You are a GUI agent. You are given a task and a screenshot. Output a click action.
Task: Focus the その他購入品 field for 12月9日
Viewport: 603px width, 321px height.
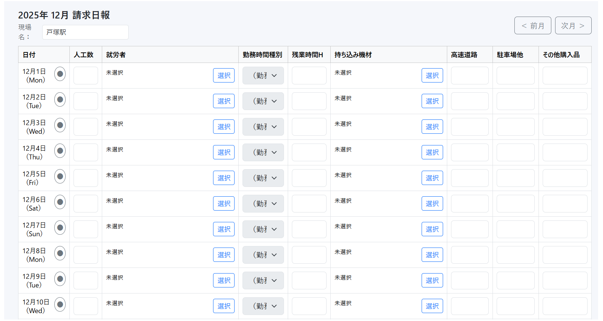tap(565, 281)
